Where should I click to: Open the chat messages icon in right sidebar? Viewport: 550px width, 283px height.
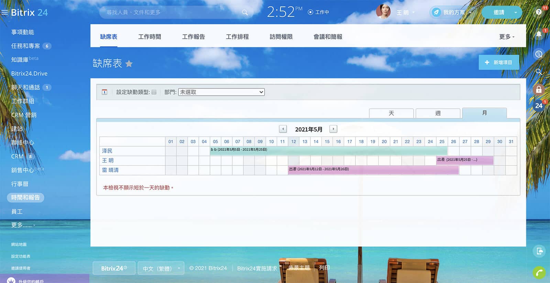coord(539,54)
